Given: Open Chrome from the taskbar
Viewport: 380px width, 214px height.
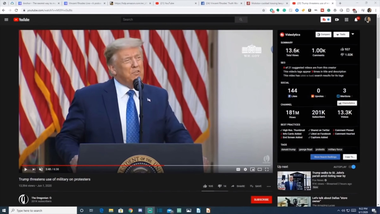Looking at the screenshot, I should tap(130, 210).
